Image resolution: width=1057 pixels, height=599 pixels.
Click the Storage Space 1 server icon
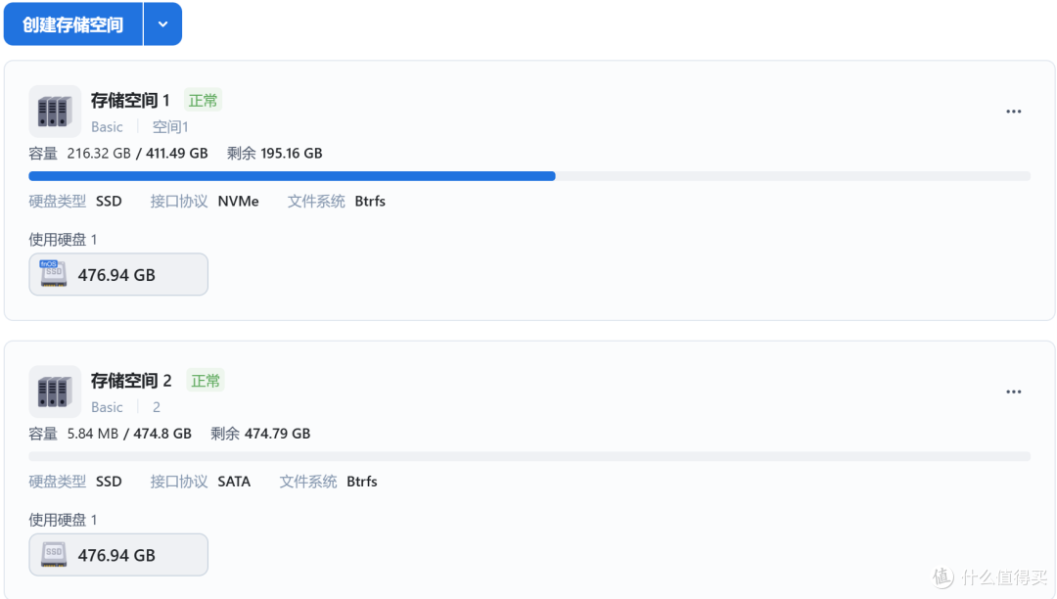pos(55,112)
